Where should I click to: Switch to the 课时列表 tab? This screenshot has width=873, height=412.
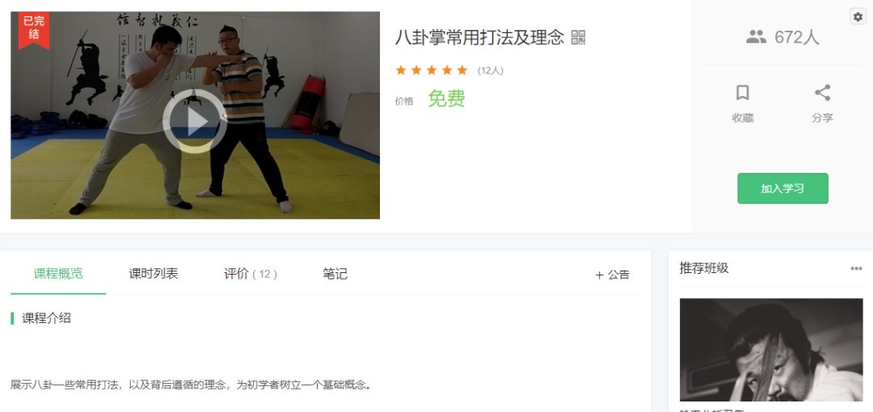click(x=154, y=273)
